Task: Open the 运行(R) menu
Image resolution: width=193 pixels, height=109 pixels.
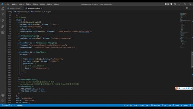Action: (42, 4)
